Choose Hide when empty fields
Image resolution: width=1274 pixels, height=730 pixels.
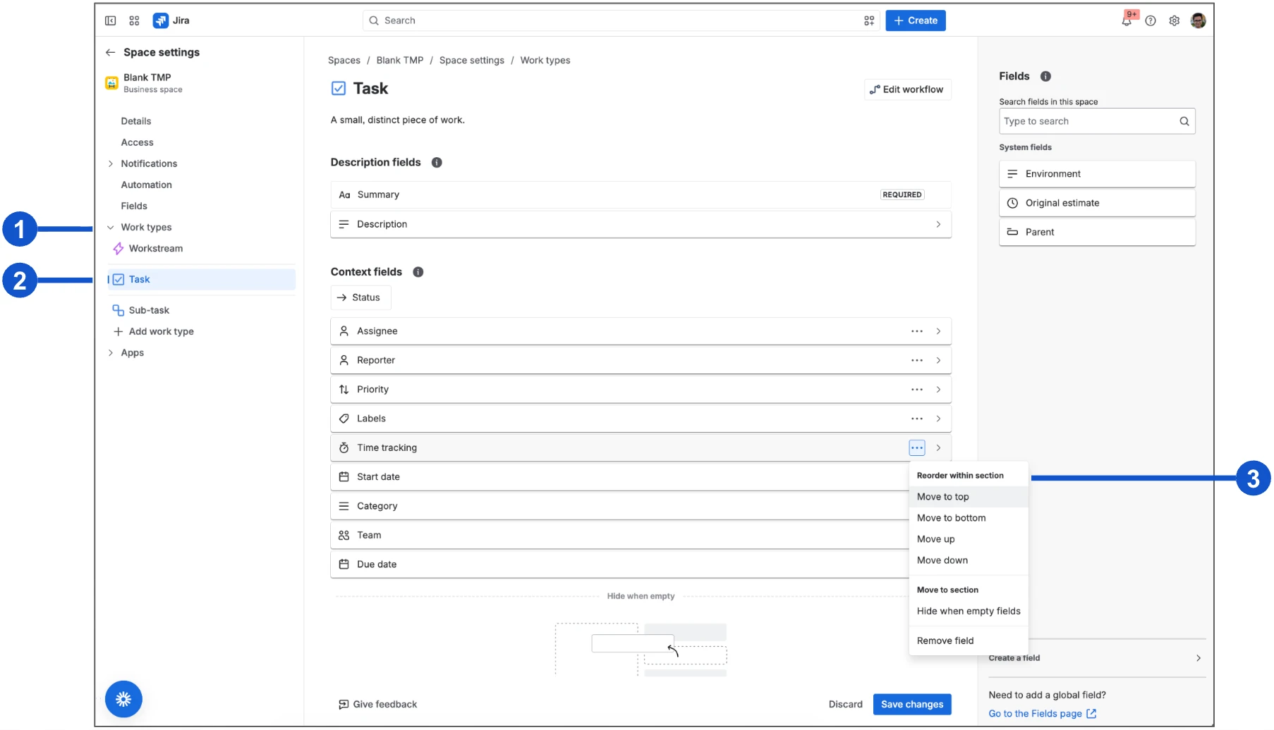point(969,611)
